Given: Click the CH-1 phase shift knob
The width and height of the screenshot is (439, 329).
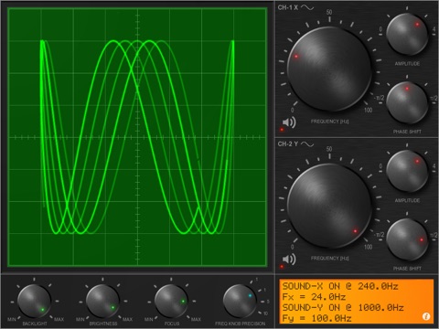Looking at the screenshot, I should click(x=407, y=102).
